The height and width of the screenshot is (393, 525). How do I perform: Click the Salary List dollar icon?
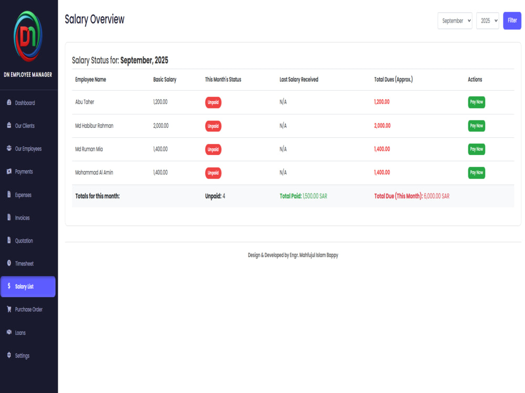(x=9, y=286)
